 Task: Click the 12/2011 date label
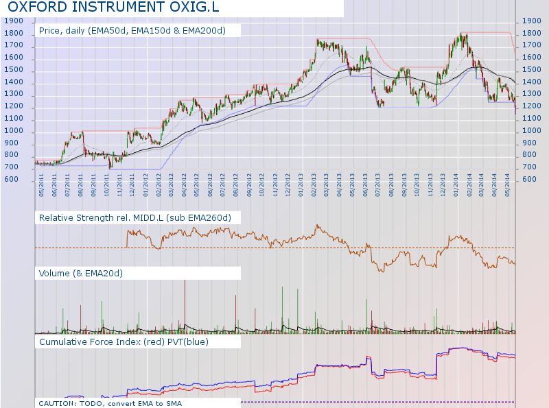(132, 185)
